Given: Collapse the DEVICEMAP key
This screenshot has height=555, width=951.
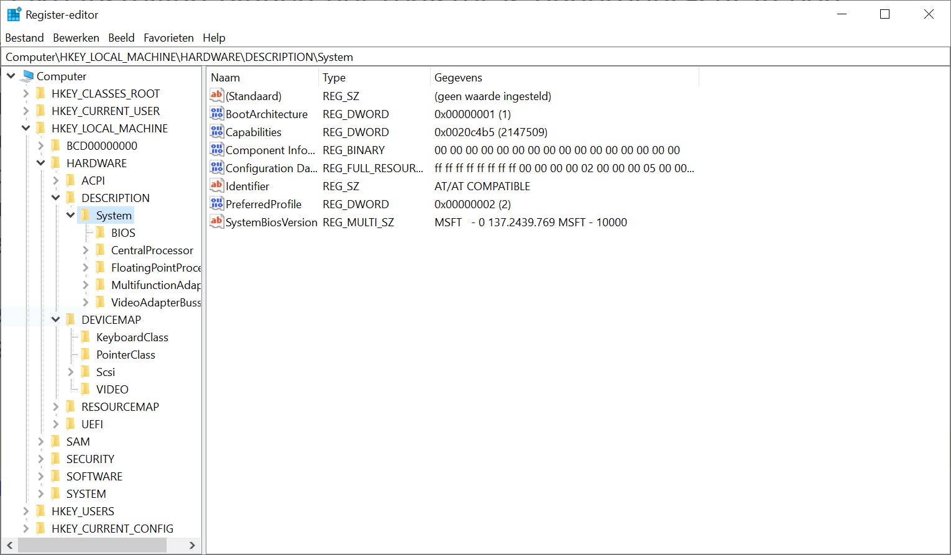Looking at the screenshot, I should coord(55,319).
